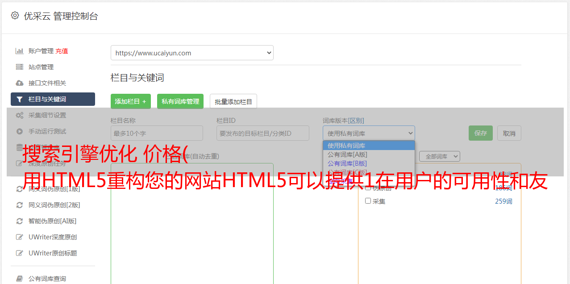Open the 全部词库 filter dropdown
Image resolution: width=570 pixels, height=284 pixels.
pos(439,156)
